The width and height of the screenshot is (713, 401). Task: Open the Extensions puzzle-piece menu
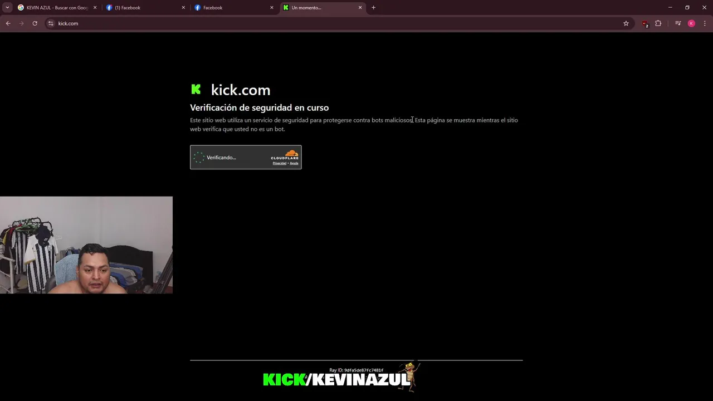(658, 23)
